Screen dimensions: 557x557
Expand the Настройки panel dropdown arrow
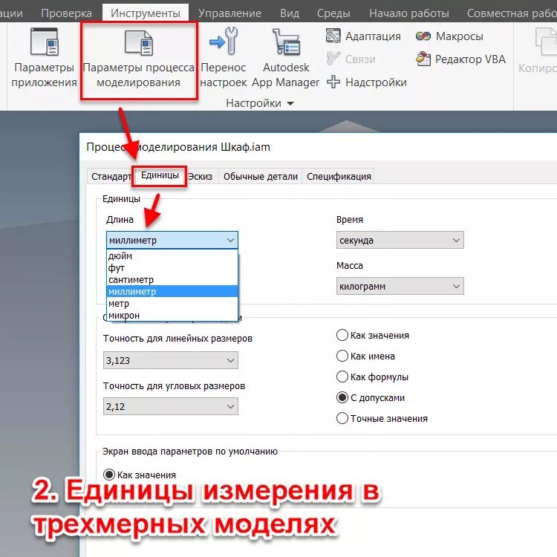pos(290,103)
